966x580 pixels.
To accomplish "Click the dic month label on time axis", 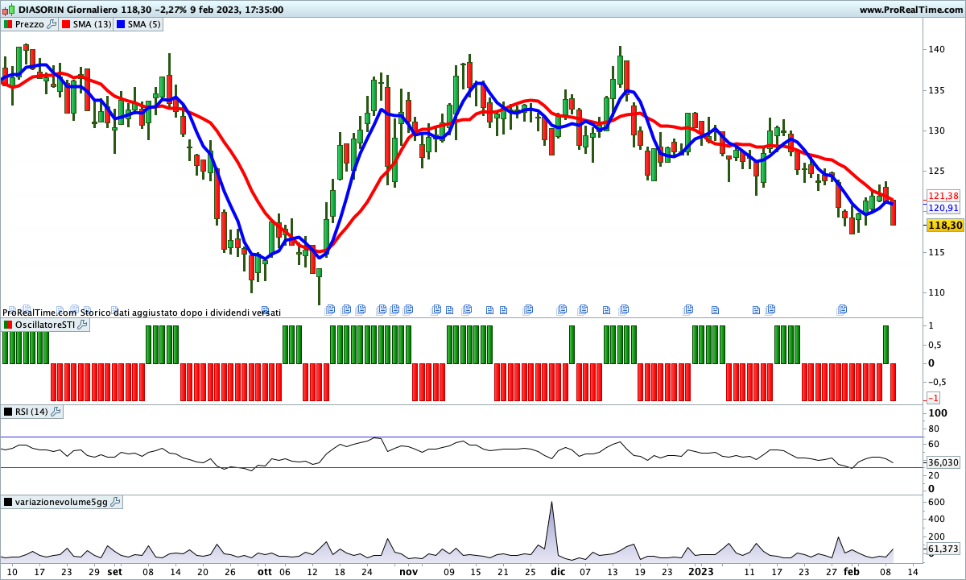I will click(558, 571).
